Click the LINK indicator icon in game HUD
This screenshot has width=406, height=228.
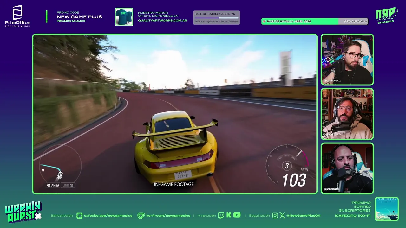71,185
